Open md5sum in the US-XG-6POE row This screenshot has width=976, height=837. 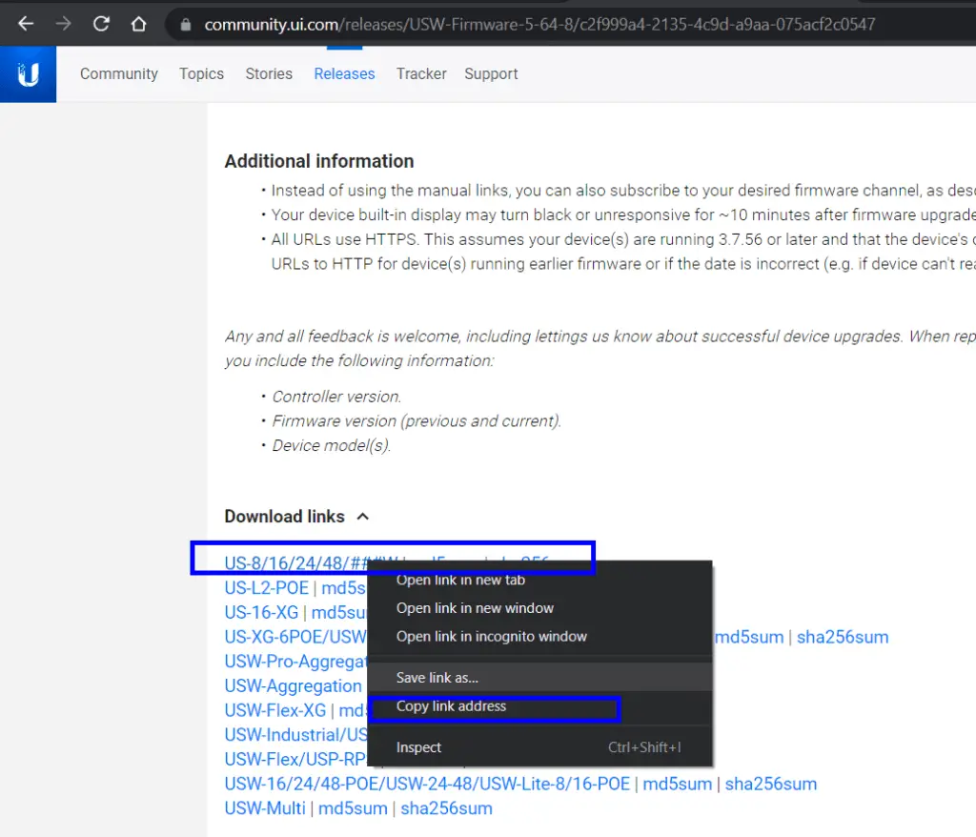[x=749, y=637]
